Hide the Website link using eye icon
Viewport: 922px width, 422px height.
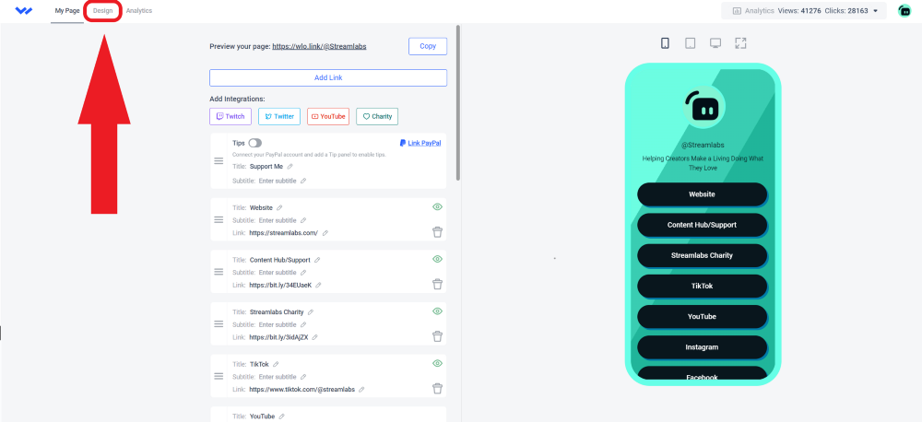[437, 207]
